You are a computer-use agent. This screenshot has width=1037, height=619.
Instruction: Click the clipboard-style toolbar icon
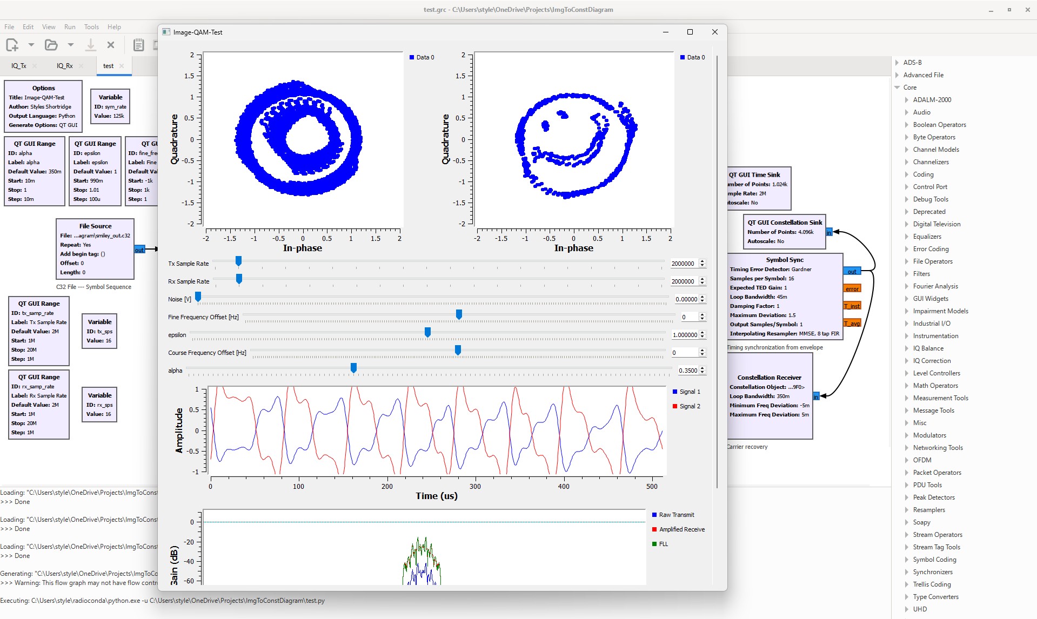(138, 45)
